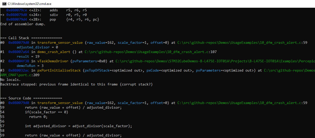This screenshot has height=138, width=315.
Task: Click the 'Backtrace stopped' corrupt stack message
Action: [76, 84]
